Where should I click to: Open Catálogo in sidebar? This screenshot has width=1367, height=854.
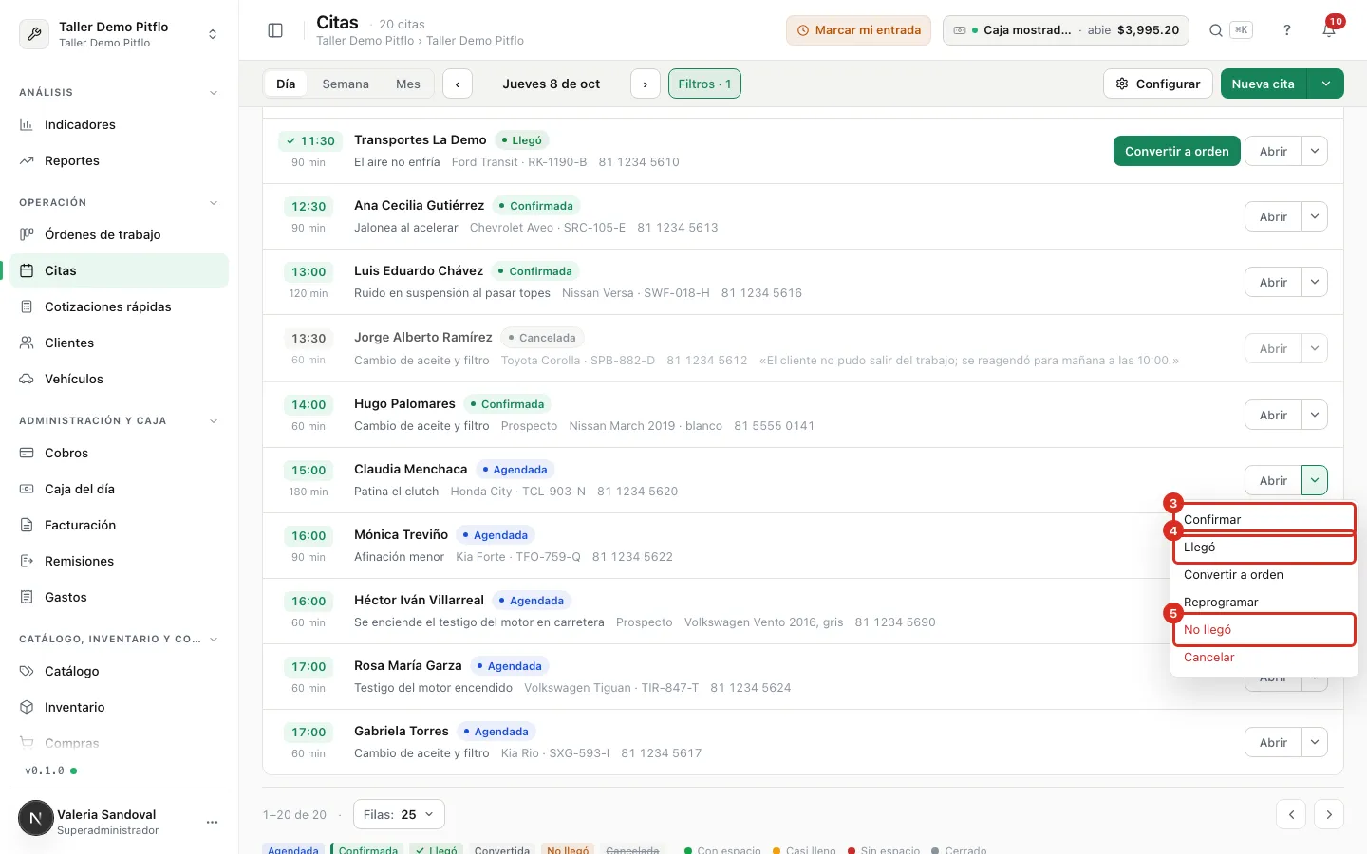[x=119, y=671]
